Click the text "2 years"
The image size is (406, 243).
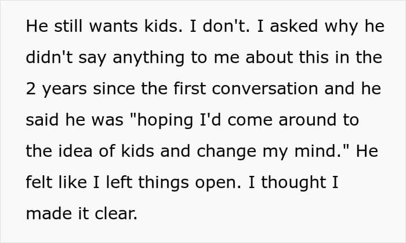click(56, 90)
